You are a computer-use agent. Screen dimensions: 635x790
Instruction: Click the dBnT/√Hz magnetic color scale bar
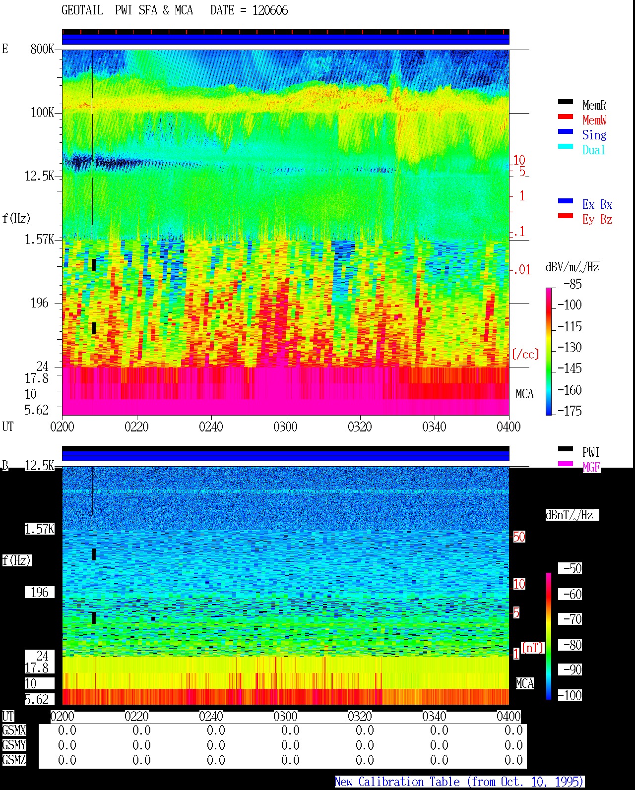pos(549,636)
